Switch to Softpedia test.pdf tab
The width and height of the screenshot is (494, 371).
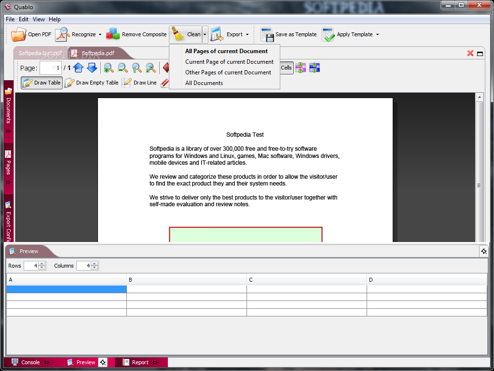pyautogui.click(x=41, y=53)
